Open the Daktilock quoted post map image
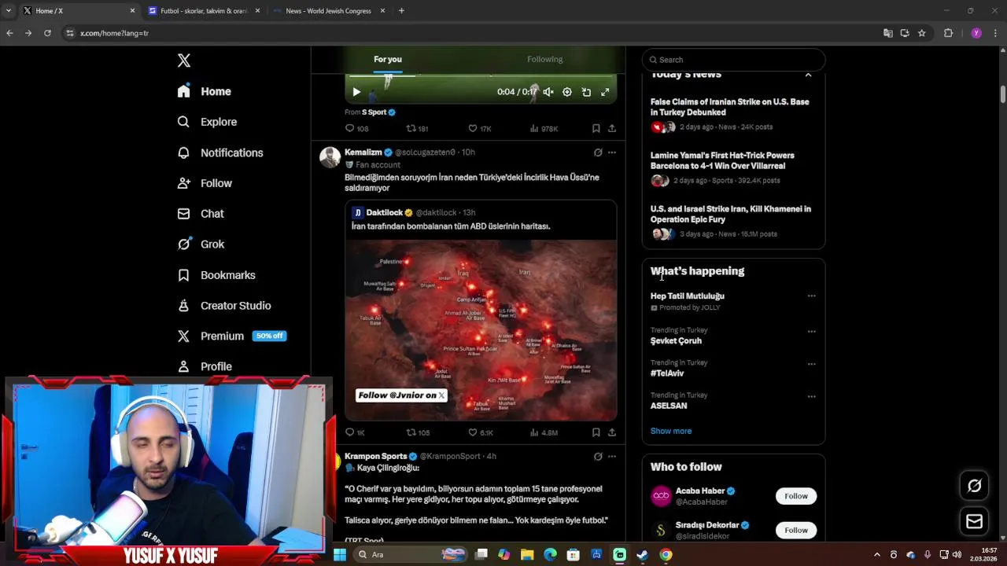Image resolution: width=1007 pixels, height=566 pixels. 481,330
